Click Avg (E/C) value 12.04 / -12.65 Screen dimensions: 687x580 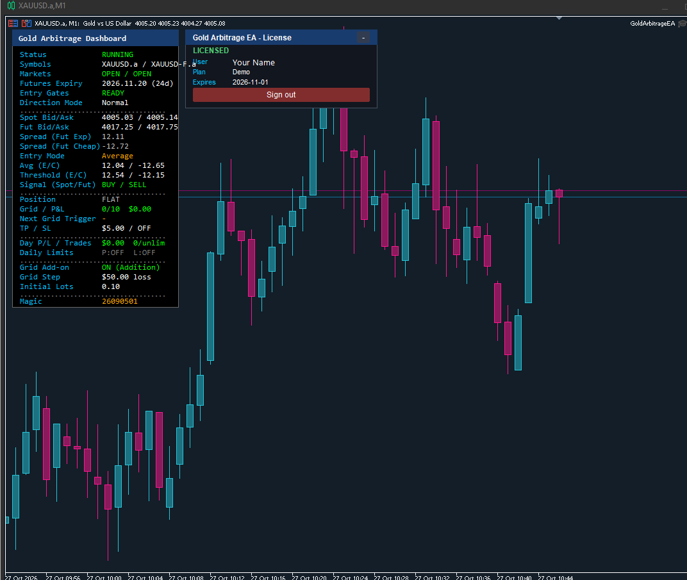[133, 165]
